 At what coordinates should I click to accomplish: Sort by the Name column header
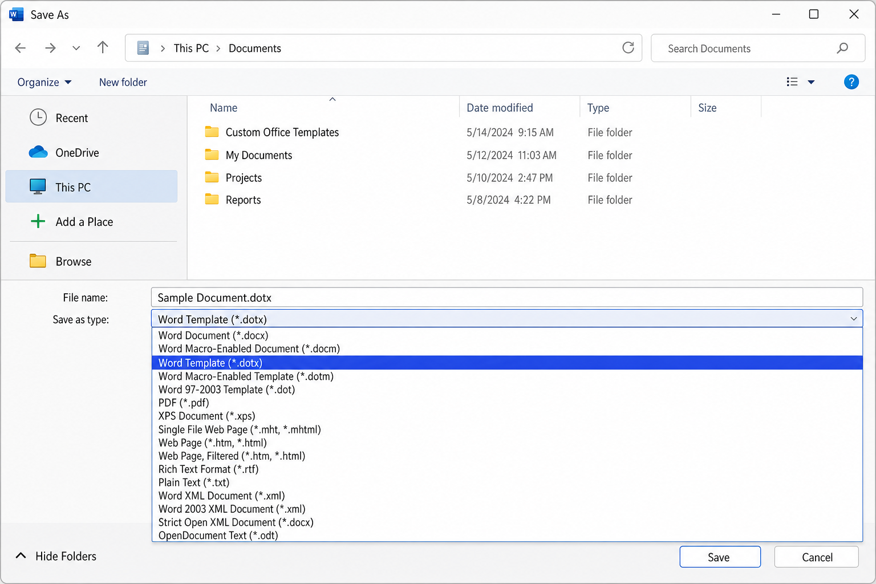pos(223,108)
